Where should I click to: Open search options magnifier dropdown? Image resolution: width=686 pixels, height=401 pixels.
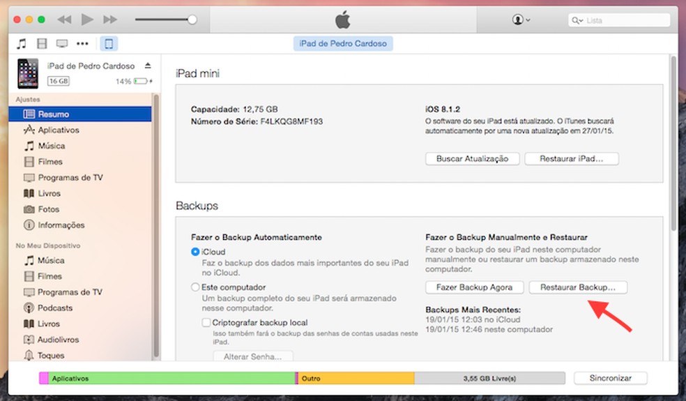coord(577,20)
